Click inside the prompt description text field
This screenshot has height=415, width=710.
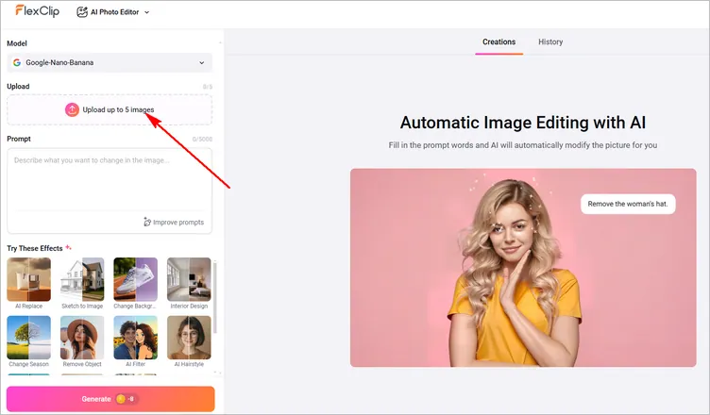tap(110, 181)
